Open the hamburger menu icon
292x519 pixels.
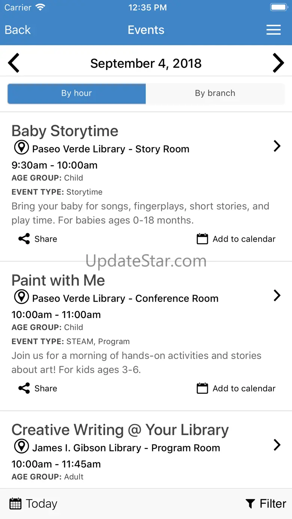tap(273, 30)
